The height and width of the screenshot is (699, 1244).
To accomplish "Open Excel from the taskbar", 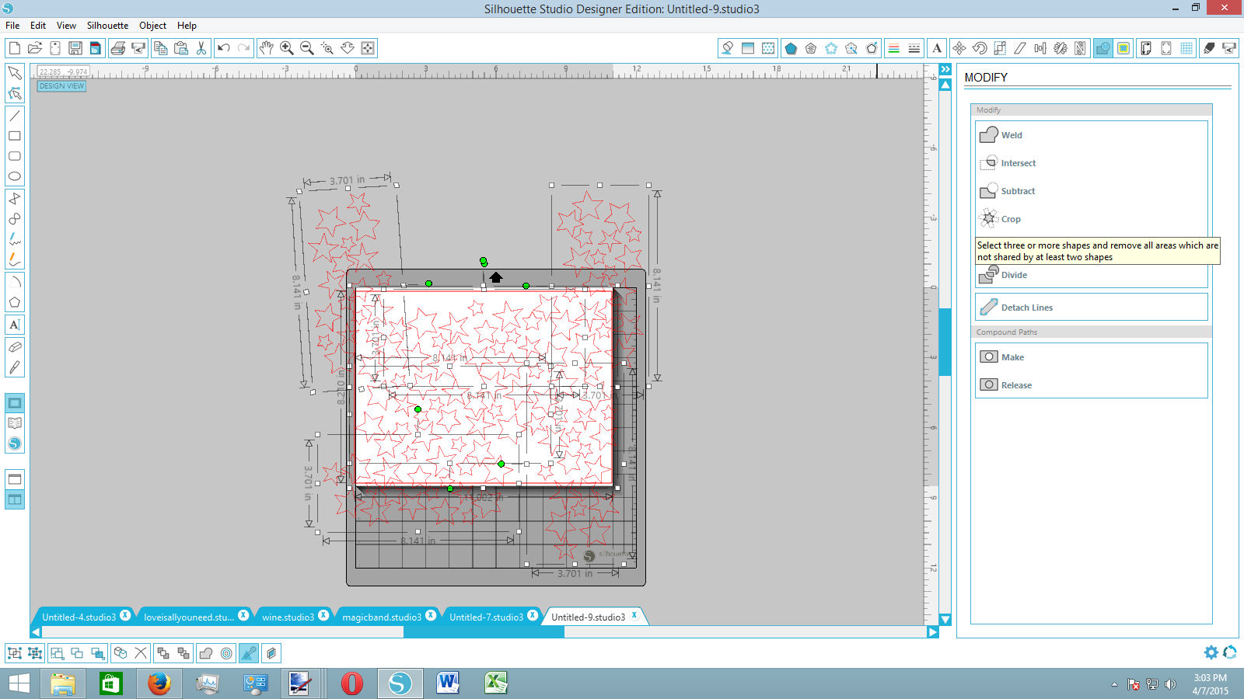I will tap(495, 683).
